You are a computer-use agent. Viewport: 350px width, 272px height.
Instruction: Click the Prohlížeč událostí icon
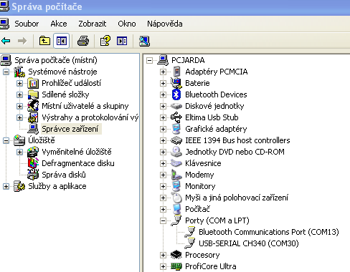[x=33, y=83]
